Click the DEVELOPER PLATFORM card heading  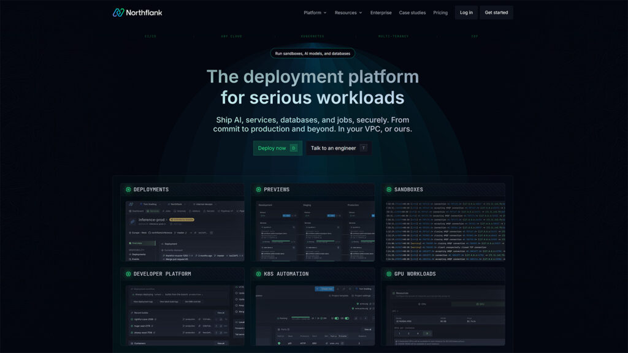pyautogui.click(x=162, y=274)
